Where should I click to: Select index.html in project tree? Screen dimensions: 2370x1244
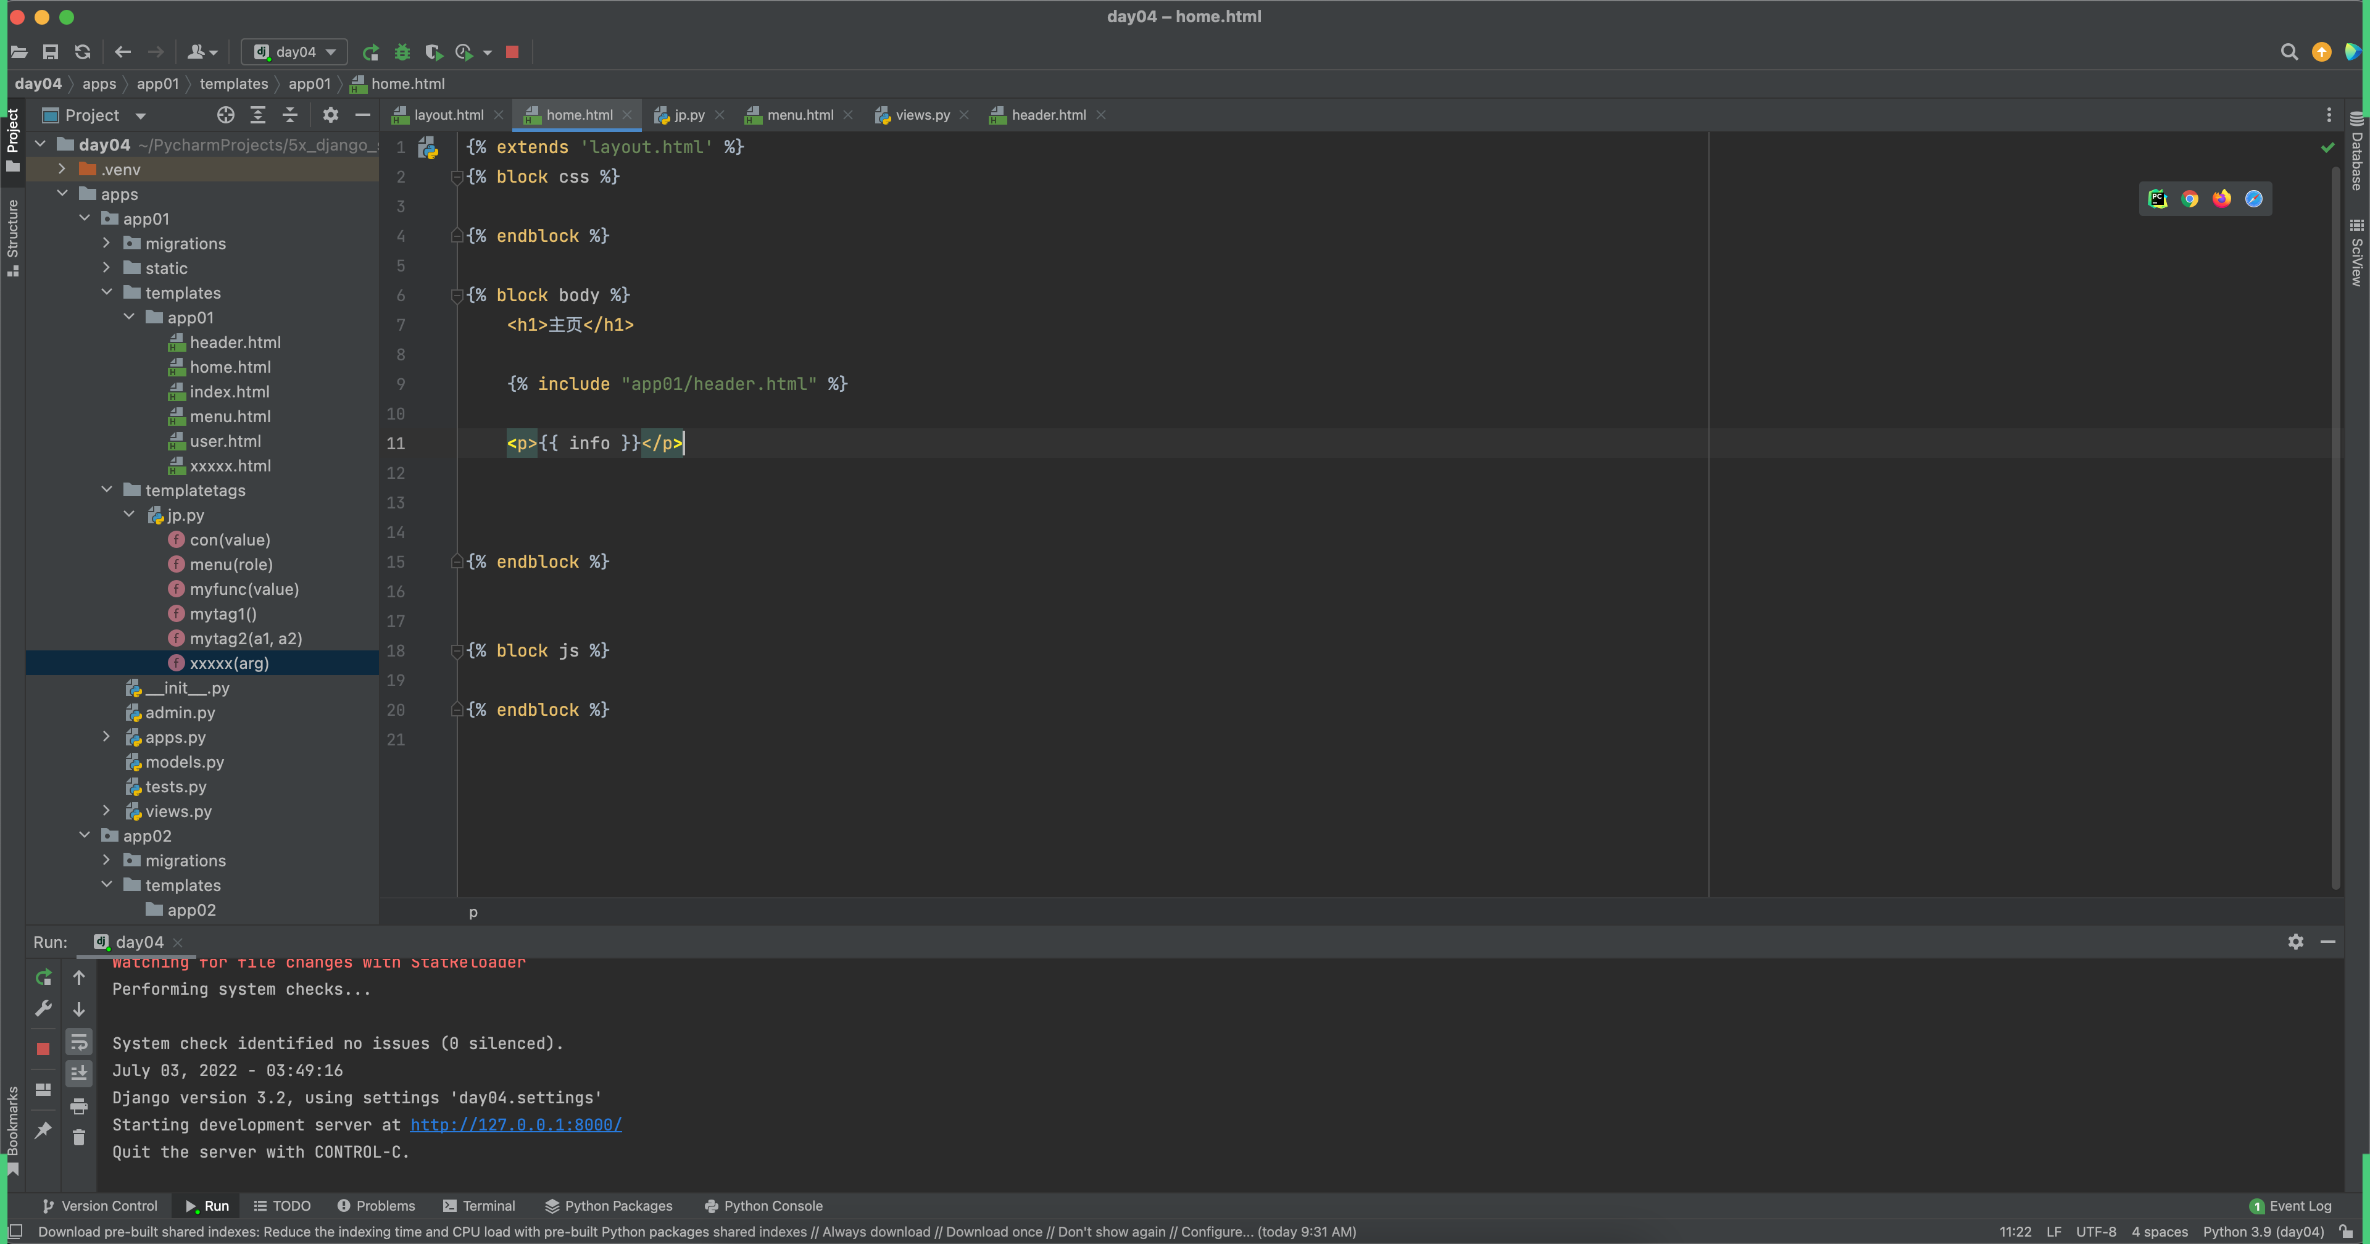[x=229, y=392]
